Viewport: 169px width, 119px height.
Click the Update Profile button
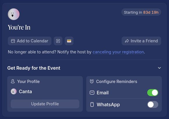click(45, 104)
